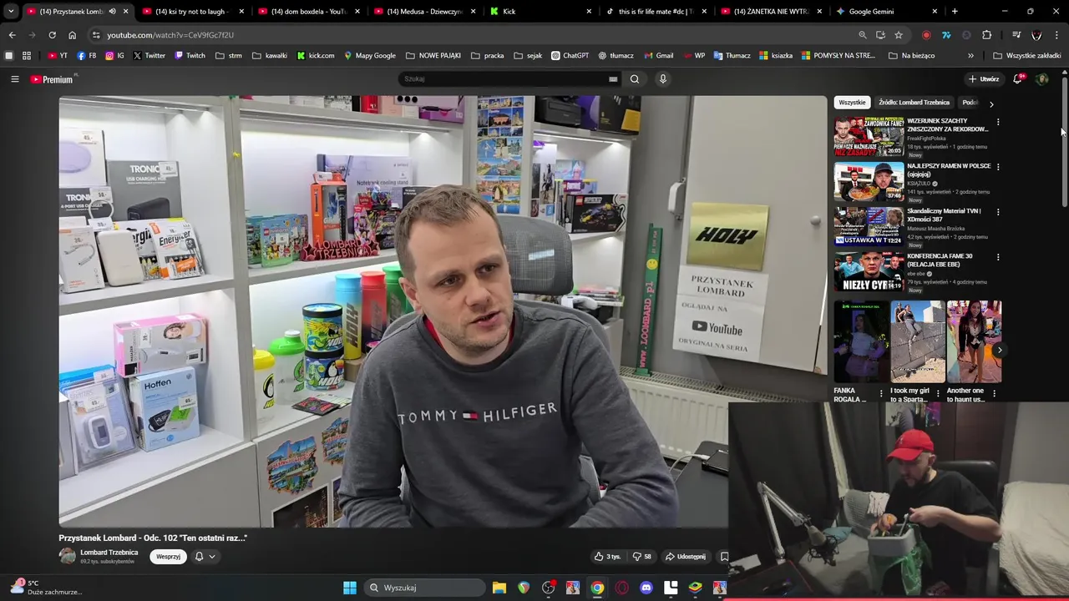Open Lombard Trzebnica channel name link

click(x=109, y=553)
